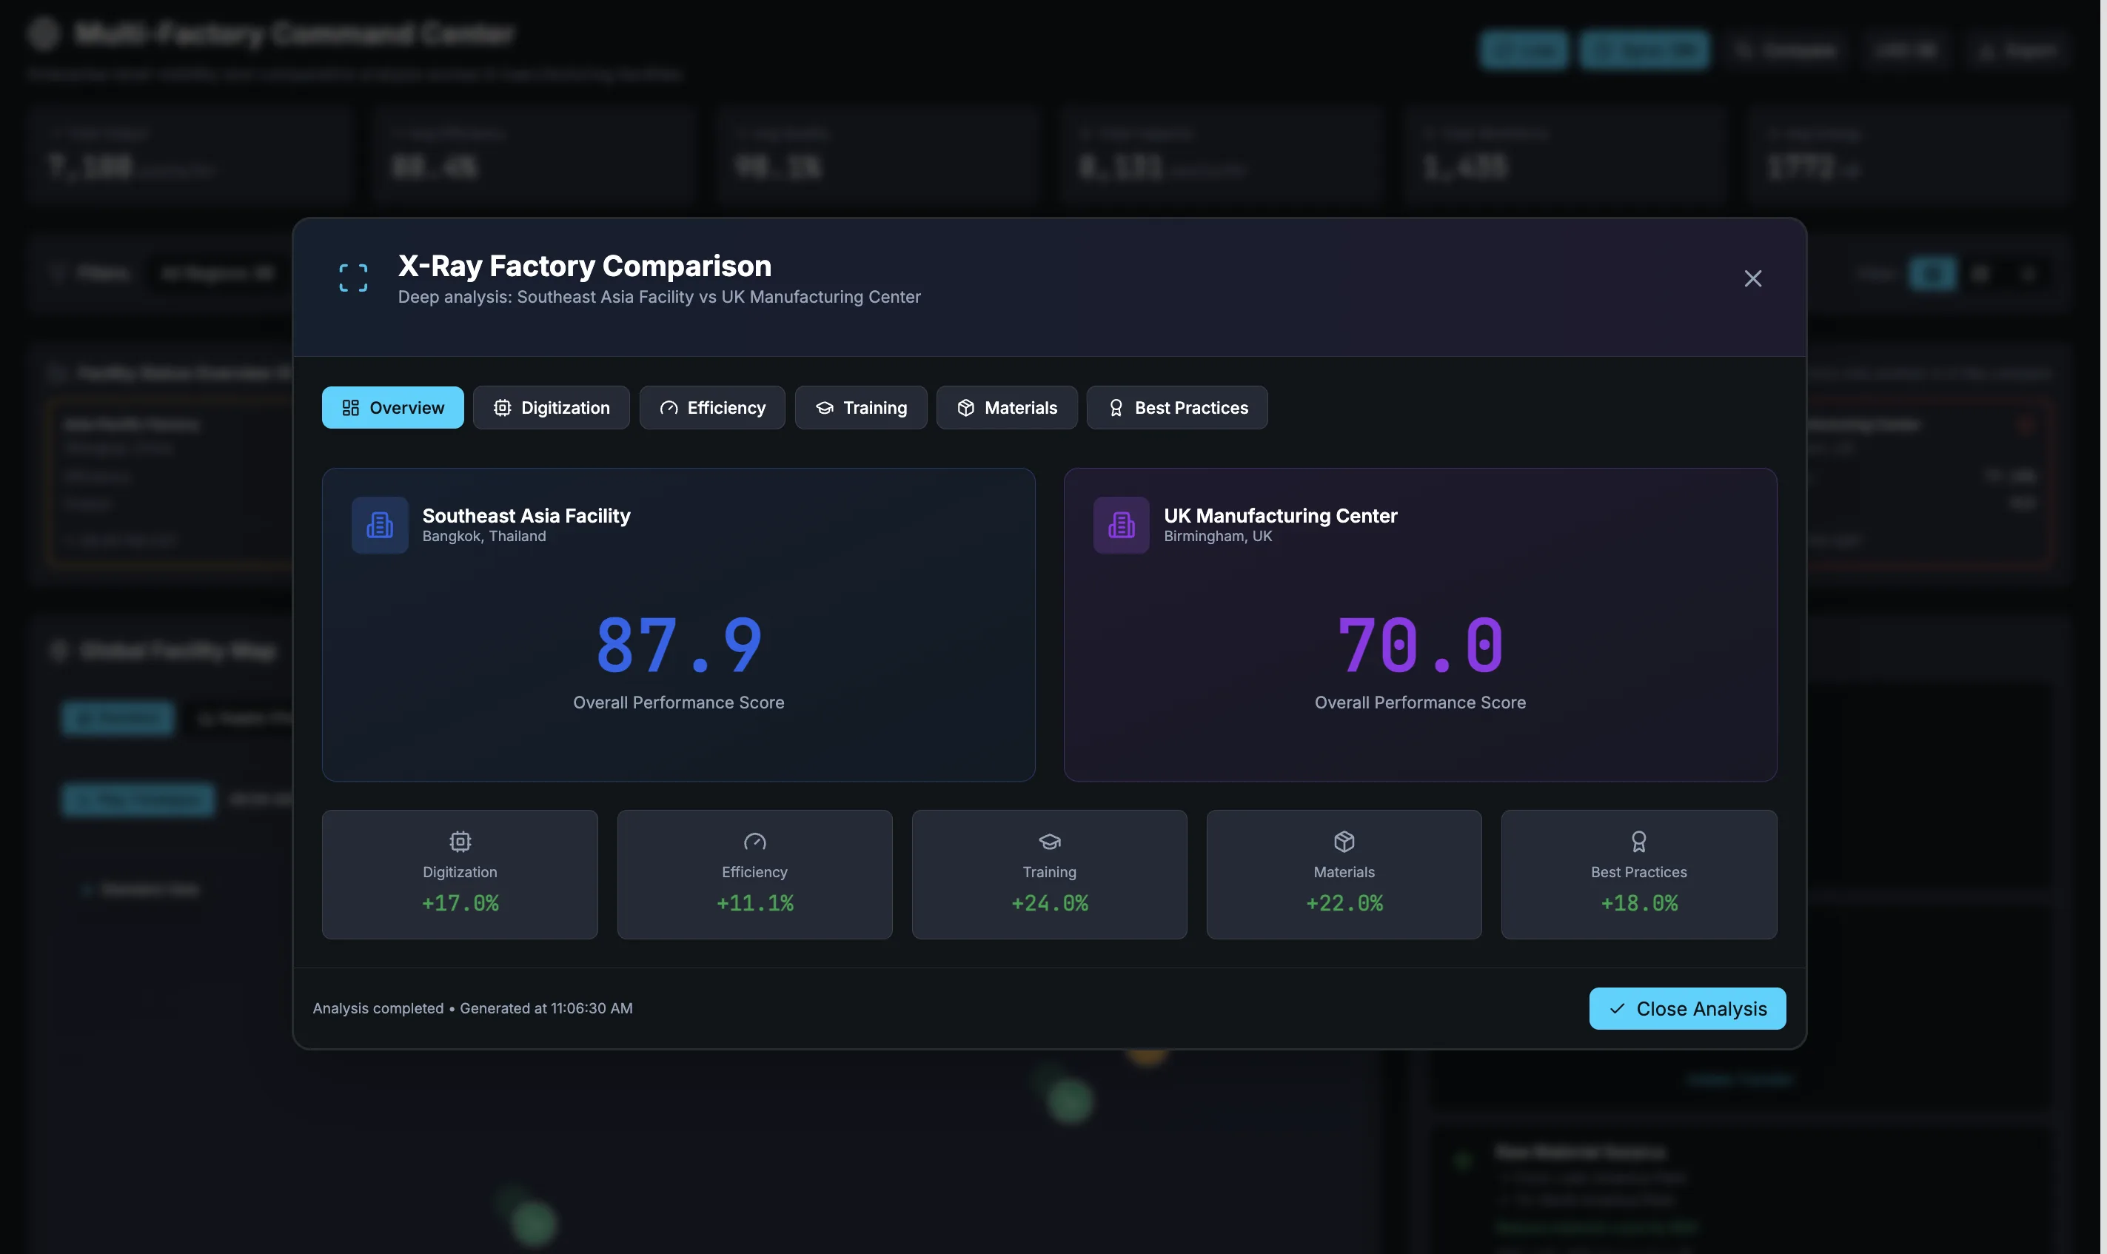
Task: Click the Efficiency gauge icon in summary card
Action: (754, 842)
